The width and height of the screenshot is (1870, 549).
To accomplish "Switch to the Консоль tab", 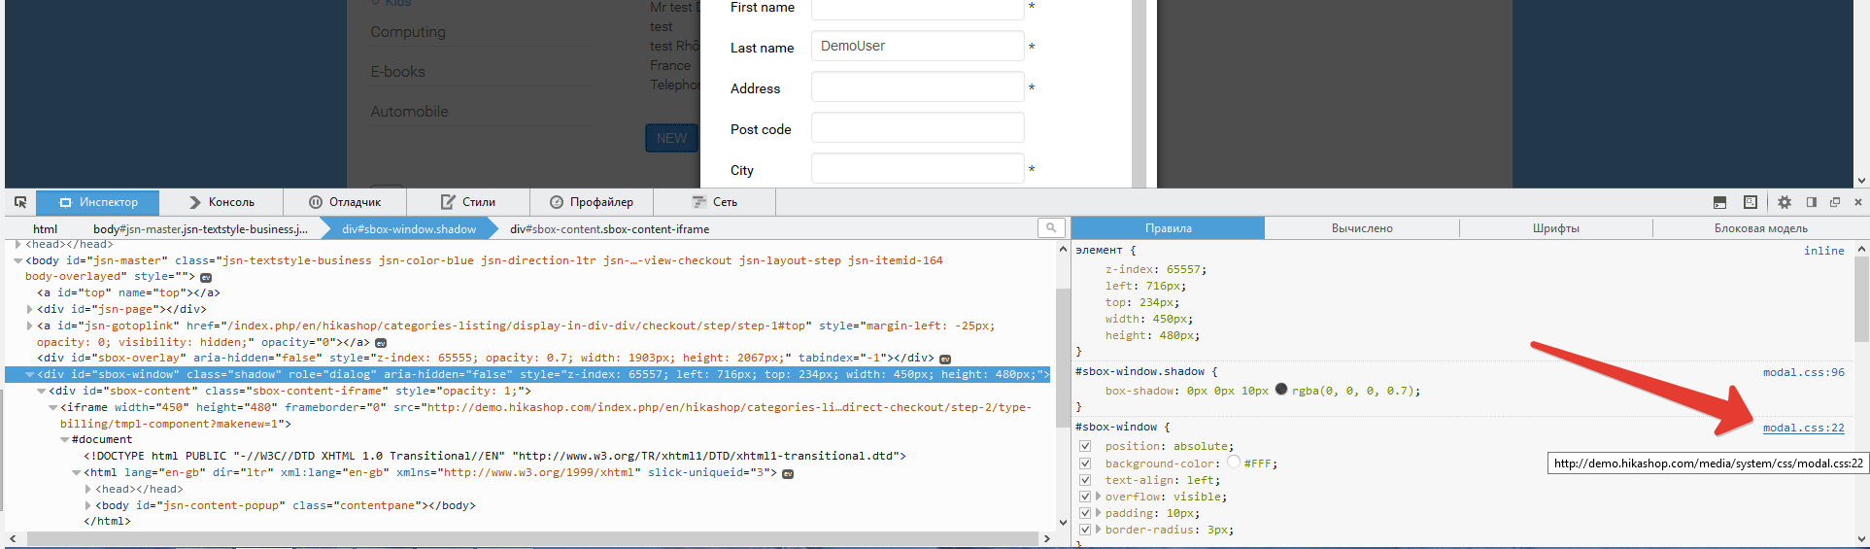I will coord(221,202).
